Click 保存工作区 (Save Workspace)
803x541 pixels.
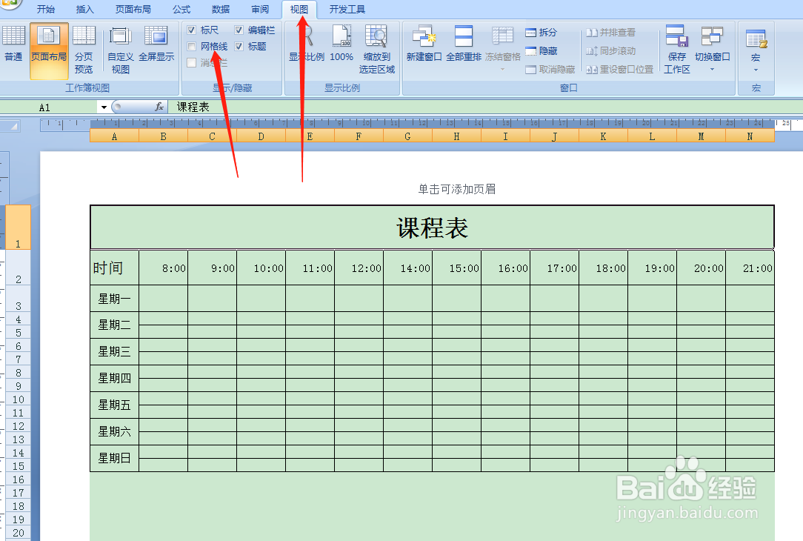[x=676, y=48]
